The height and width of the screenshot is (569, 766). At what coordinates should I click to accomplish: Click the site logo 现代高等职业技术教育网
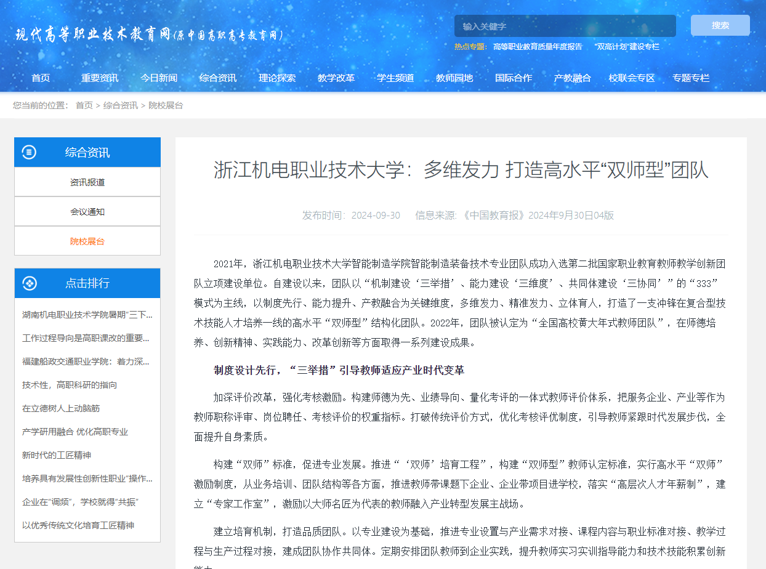click(149, 34)
